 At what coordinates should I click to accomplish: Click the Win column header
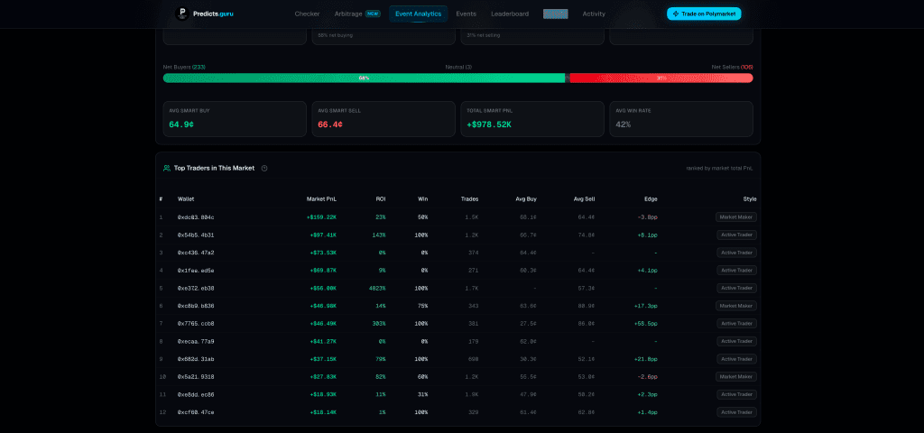(422, 199)
